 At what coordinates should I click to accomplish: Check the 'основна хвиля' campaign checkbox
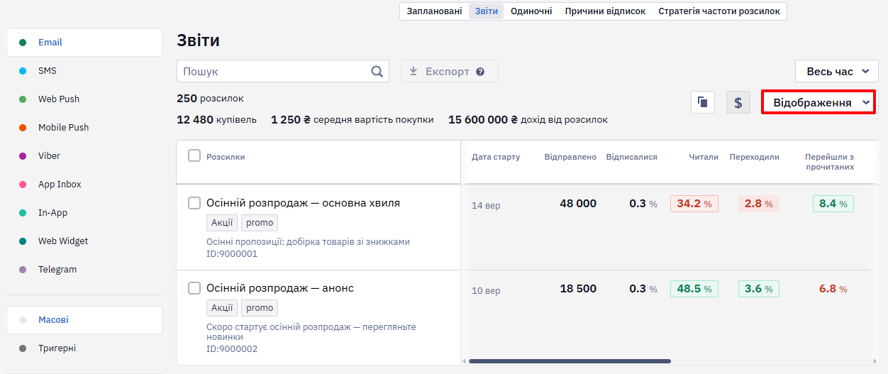[x=194, y=203]
